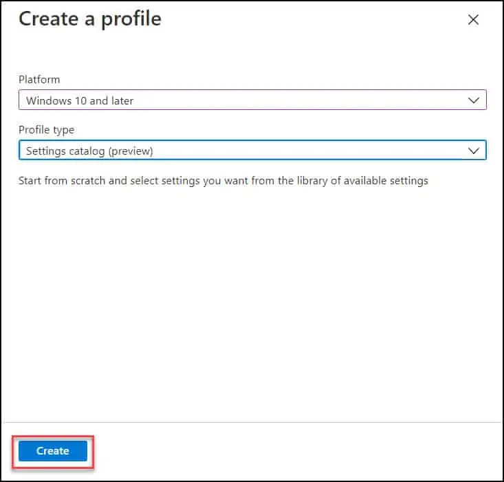
Task: Open the Profile type dropdown
Action: click(x=252, y=150)
